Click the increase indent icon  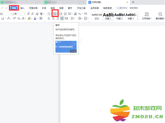point(65,14)
